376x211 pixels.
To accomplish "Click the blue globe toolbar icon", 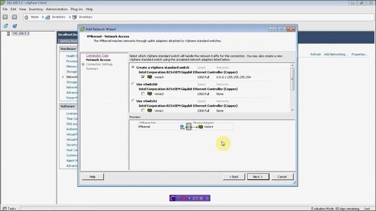I will tap(15, 26).
